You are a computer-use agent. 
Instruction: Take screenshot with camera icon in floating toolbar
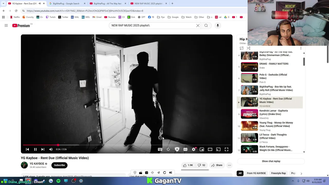[147, 173]
